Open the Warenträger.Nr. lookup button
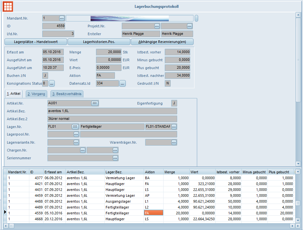303x230 pixels. pyautogui.click(x=174, y=142)
